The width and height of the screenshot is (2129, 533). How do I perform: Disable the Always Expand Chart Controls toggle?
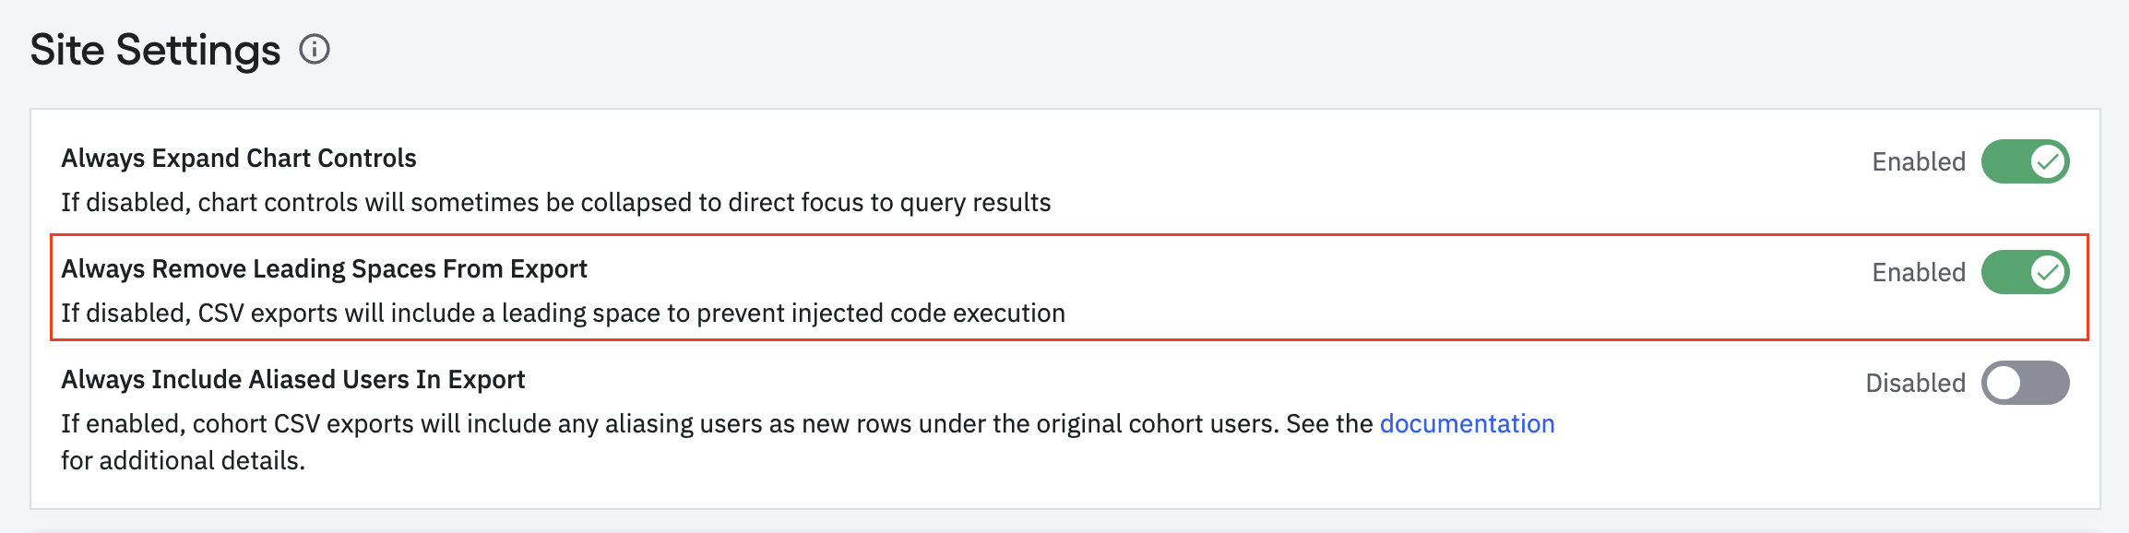[2024, 162]
